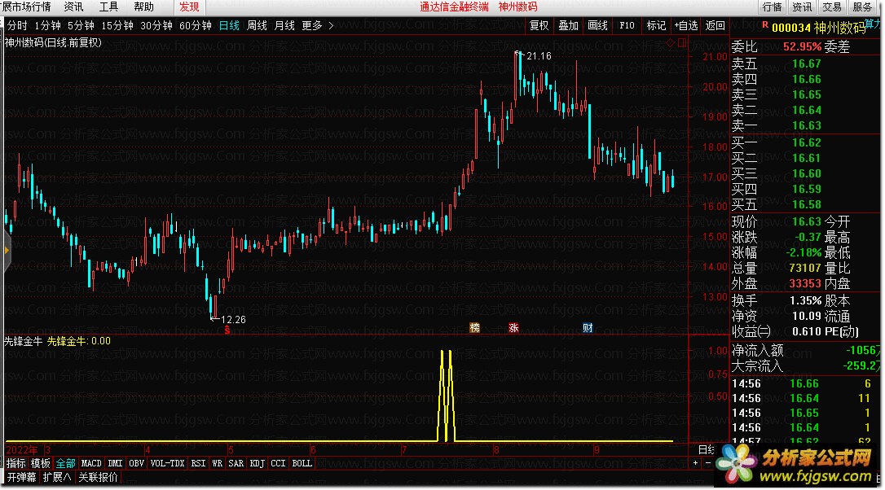Click the 12.26 low price label
This screenshot has height=490, width=885.
[233, 320]
